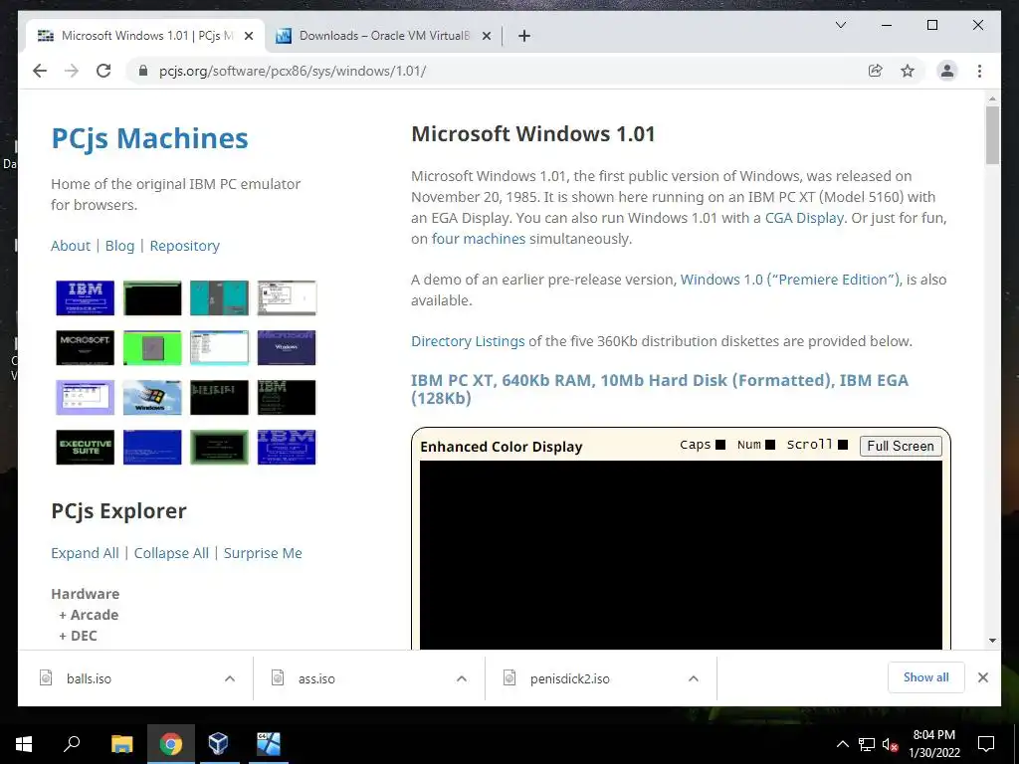Open the About link
The height and width of the screenshot is (764, 1019).
pos(71,246)
